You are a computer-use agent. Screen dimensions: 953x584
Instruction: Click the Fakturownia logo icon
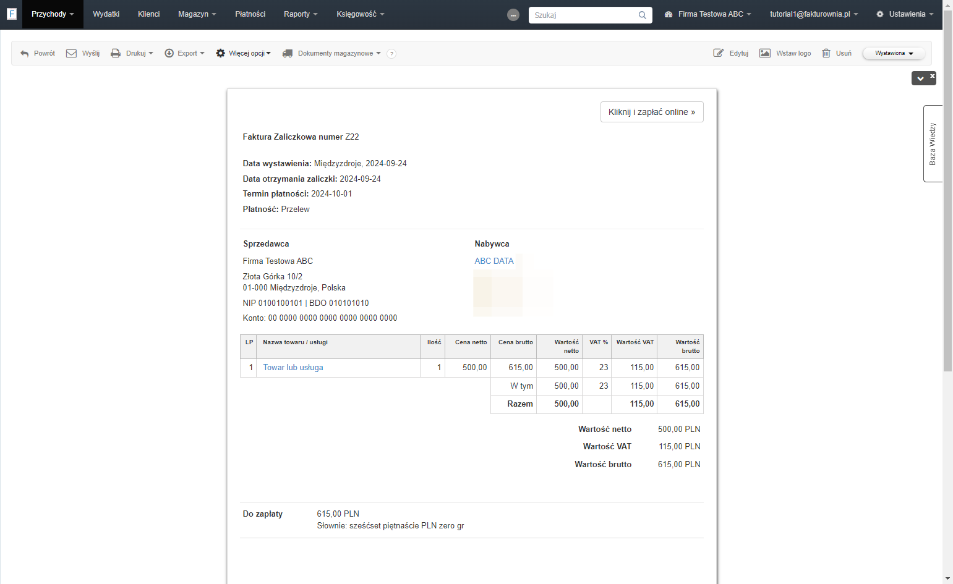coord(11,14)
